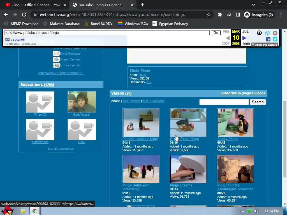Open the Share Channel link
Viewport: 287px width, 215px height.
pyautogui.click(x=70, y=59)
